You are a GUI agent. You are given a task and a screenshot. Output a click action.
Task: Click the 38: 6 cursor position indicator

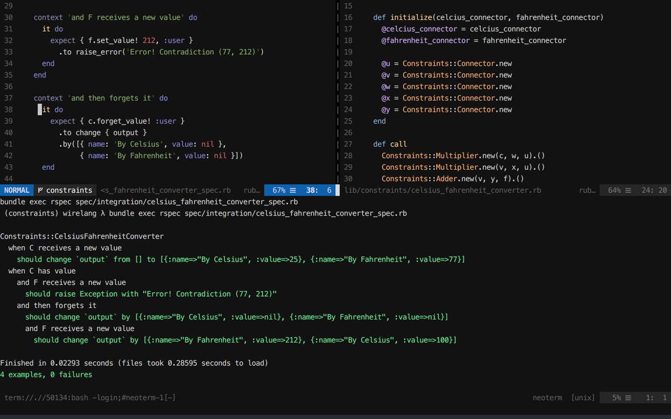319,190
